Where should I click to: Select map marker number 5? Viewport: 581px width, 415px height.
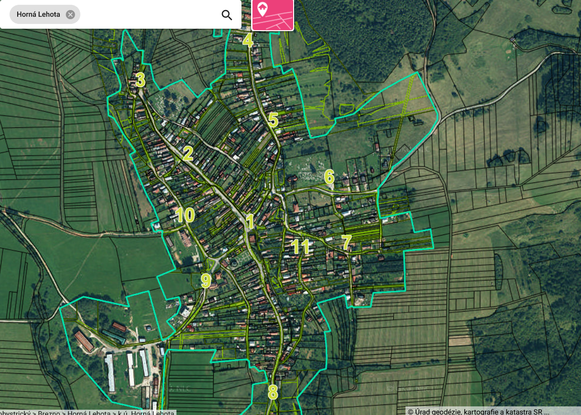coord(273,120)
